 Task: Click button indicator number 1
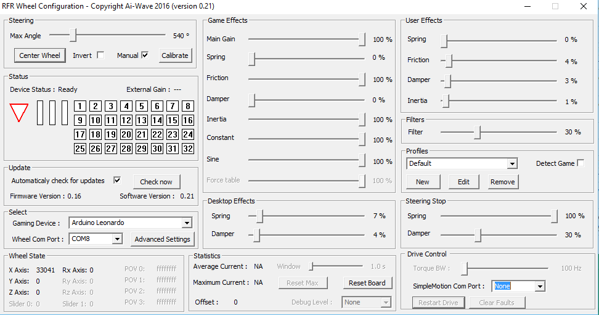pos(80,106)
